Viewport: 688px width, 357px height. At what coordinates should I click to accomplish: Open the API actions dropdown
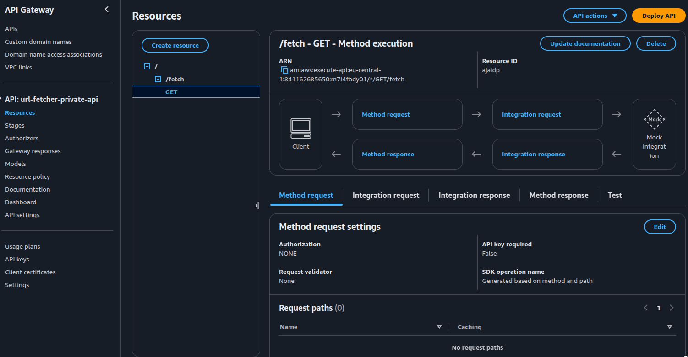coord(595,16)
